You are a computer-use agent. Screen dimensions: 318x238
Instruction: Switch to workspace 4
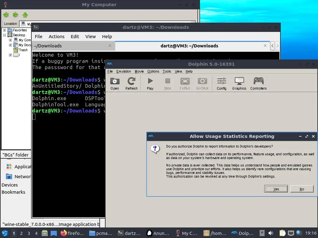coord(36,233)
